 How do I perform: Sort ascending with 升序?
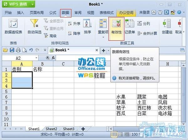point(74,23)
